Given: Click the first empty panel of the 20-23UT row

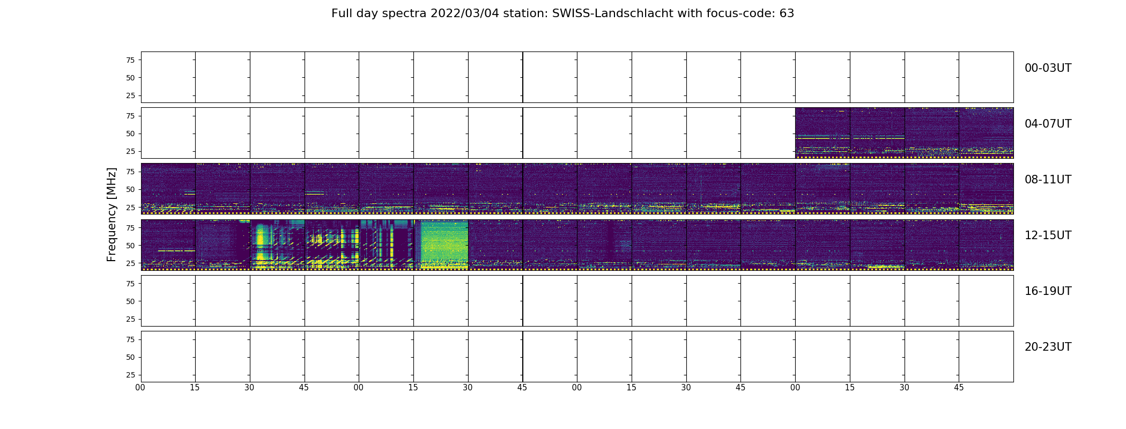Looking at the screenshot, I should [168, 357].
